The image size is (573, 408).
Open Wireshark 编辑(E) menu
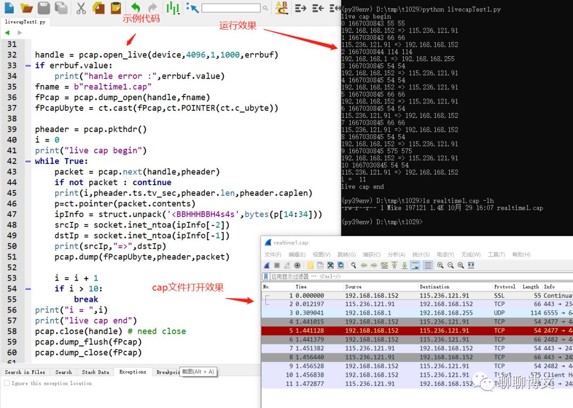297,255
